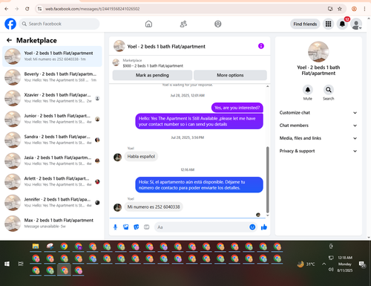This screenshot has width=371, height=286.
Task: Open Marketplace listing $900 link
Action: point(153,66)
